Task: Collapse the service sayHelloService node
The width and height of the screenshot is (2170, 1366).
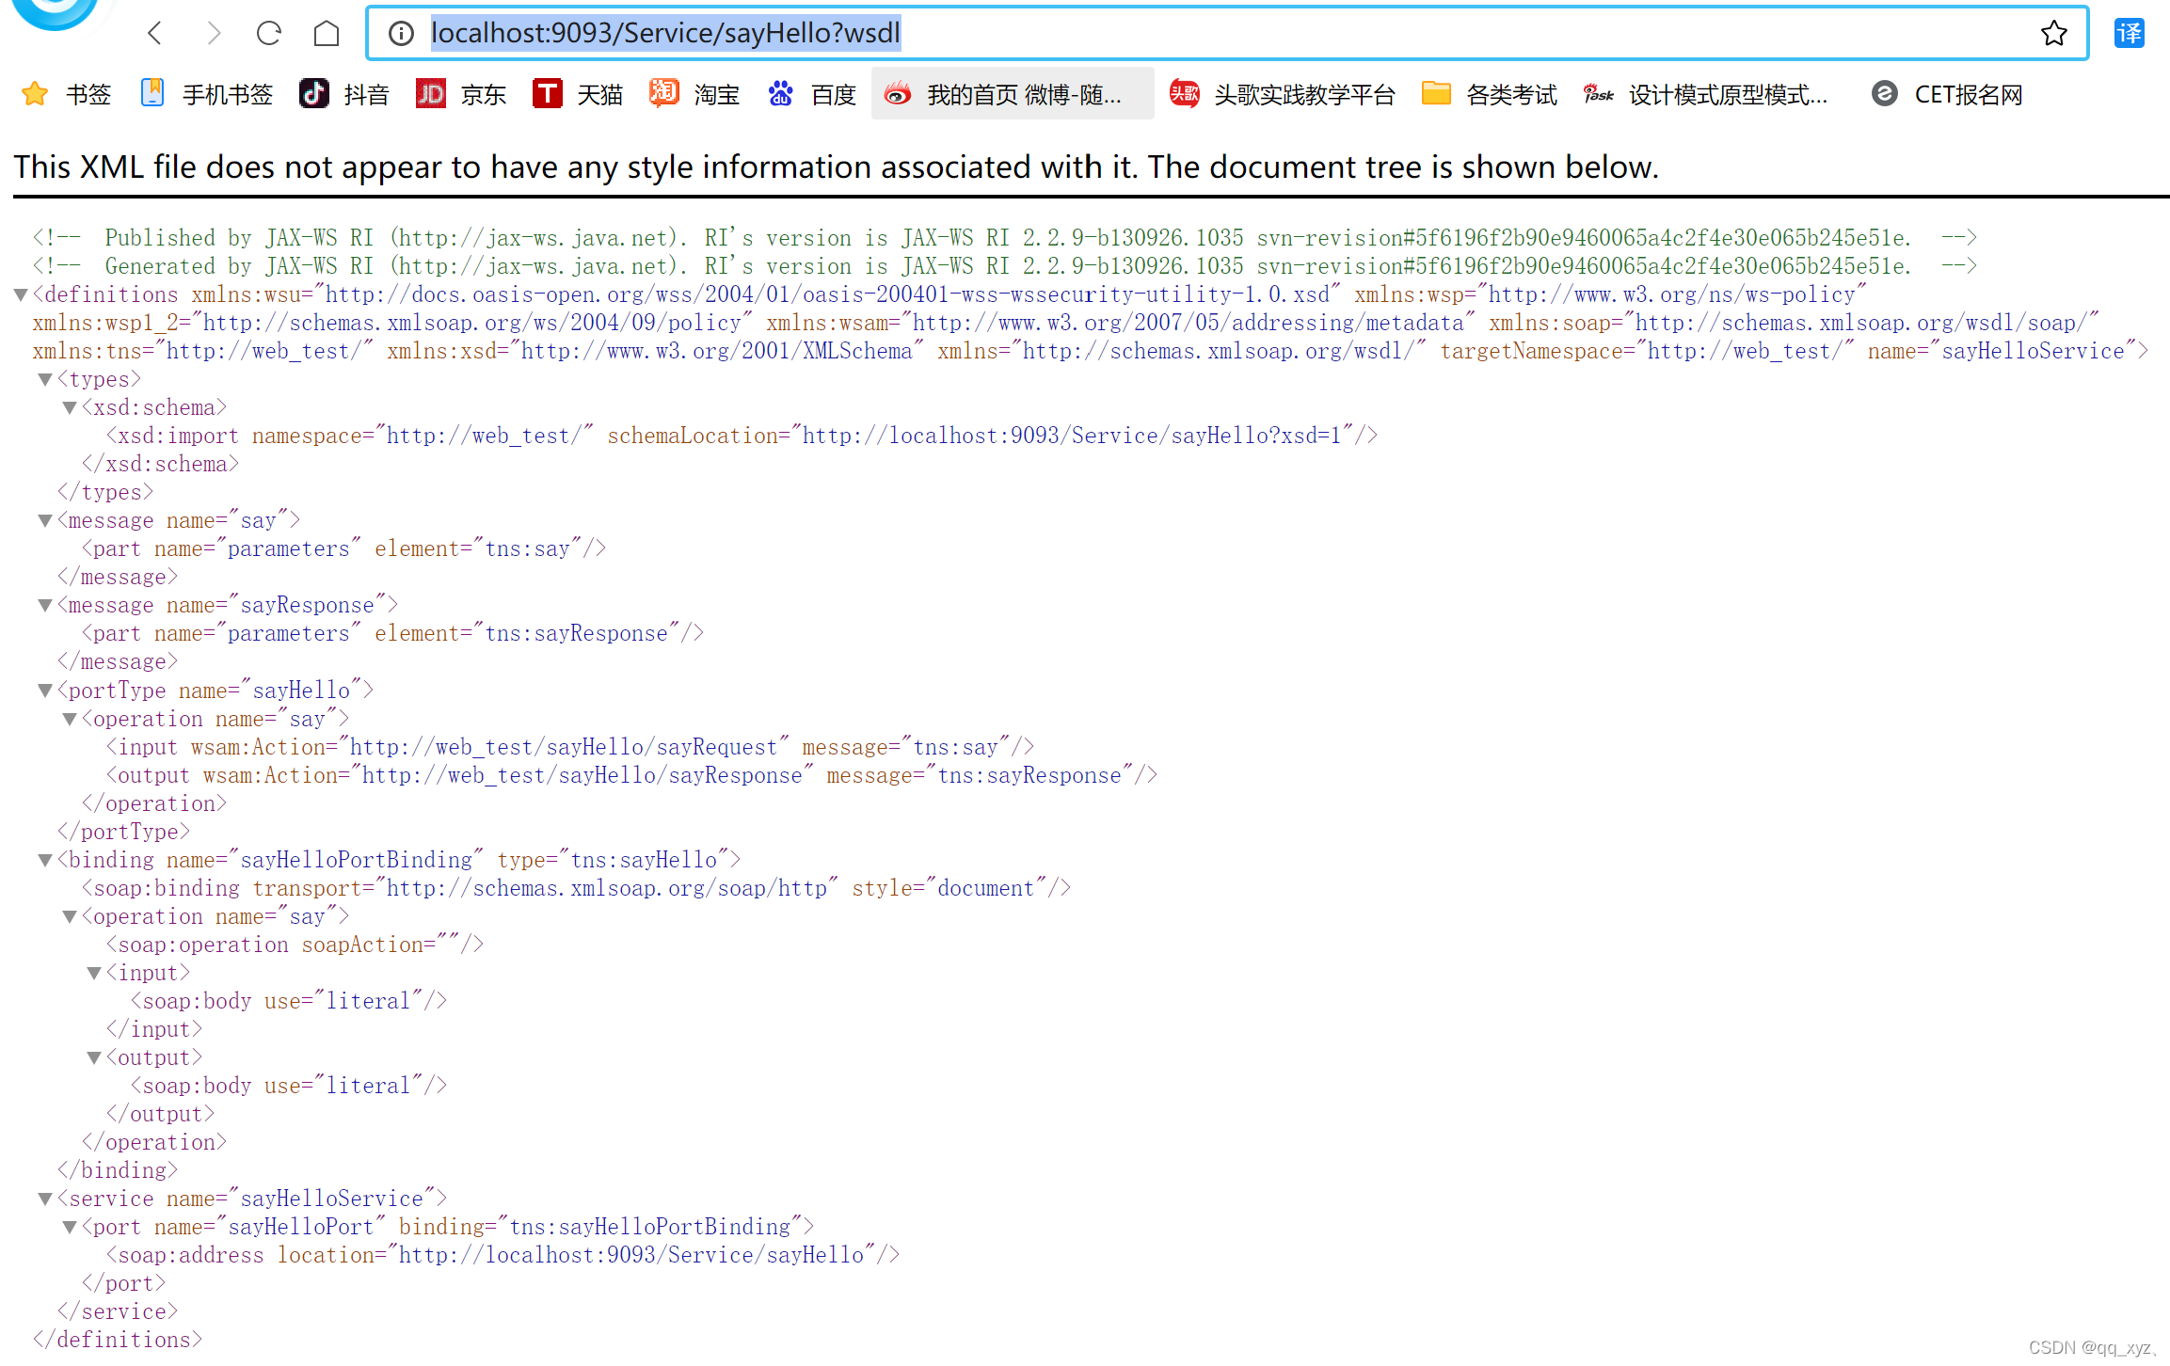Action: tap(45, 1199)
